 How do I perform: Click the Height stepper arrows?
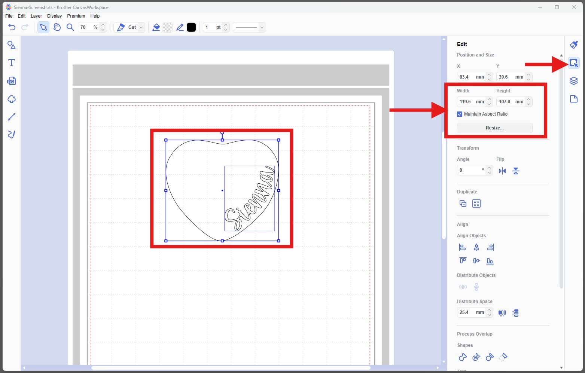pyautogui.click(x=528, y=102)
